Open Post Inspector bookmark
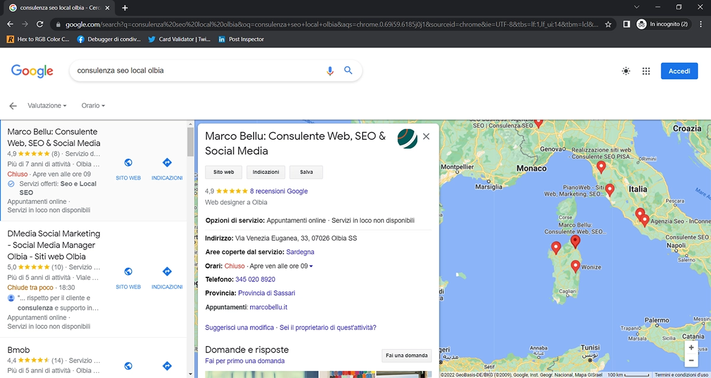This screenshot has height=378, width=711. pos(241,39)
